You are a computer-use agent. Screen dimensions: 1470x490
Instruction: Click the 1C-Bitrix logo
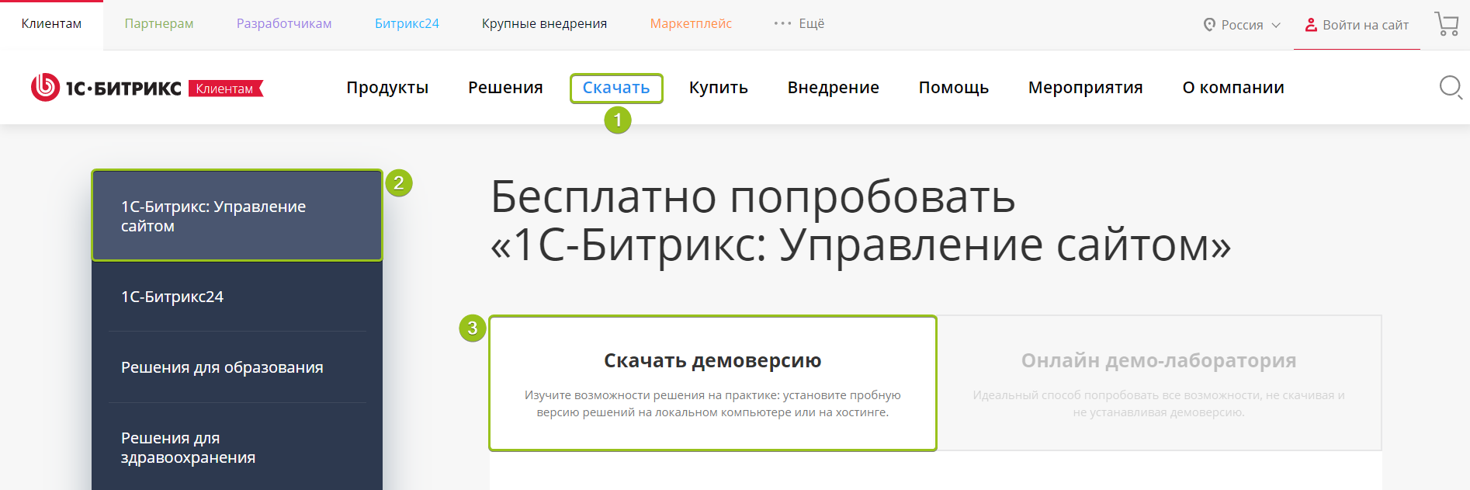(106, 88)
